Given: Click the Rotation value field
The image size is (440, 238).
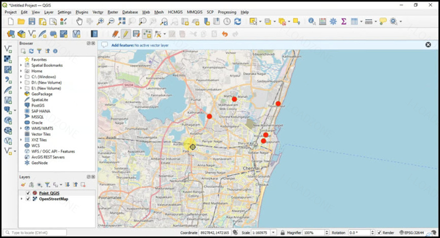Looking at the screenshot, I should [x=359, y=233].
